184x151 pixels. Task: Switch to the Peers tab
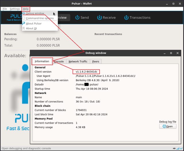pyautogui.click(x=96, y=61)
